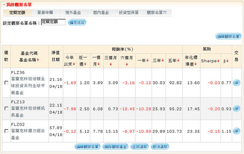Click the 申 trade icon for FLZ36
Image resolution: width=244 pixels, height=154 pixels.
236,83
